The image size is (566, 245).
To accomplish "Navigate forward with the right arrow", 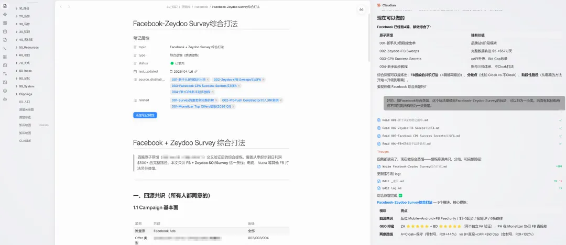I will tap(69, 6).
